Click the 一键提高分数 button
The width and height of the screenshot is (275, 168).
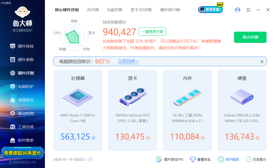pos(152,32)
